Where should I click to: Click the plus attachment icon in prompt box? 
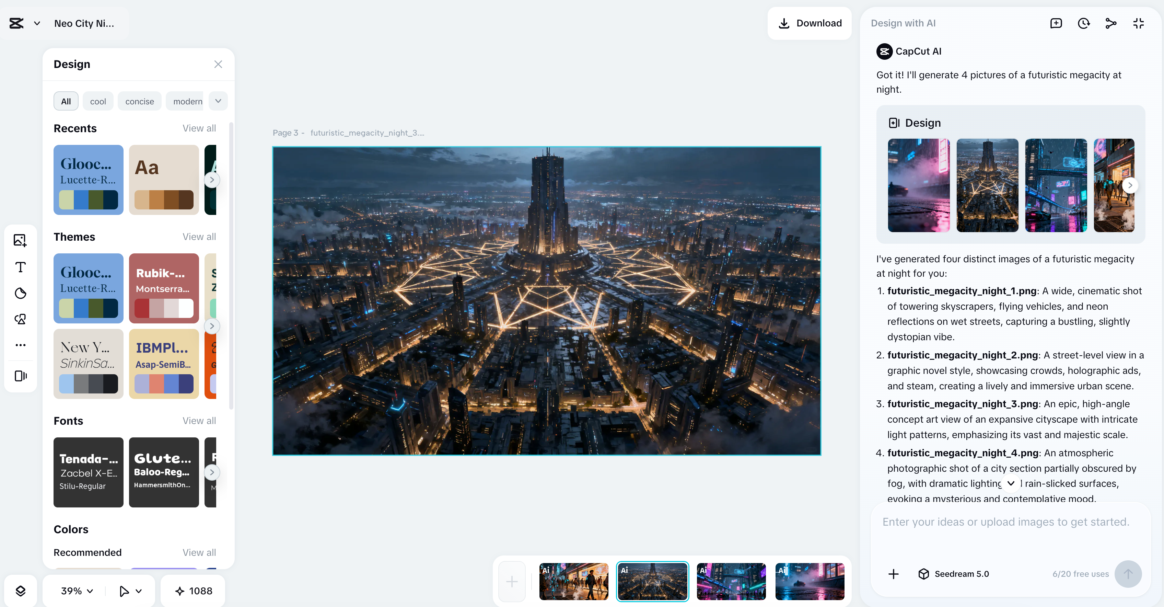pyautogui.click(x=893, y=574)
